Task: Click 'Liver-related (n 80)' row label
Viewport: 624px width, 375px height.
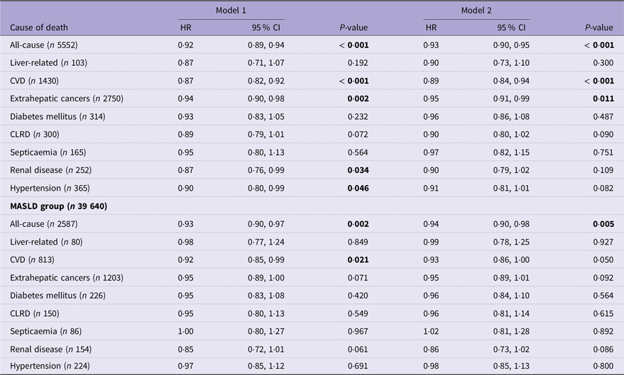Action: 46,242
